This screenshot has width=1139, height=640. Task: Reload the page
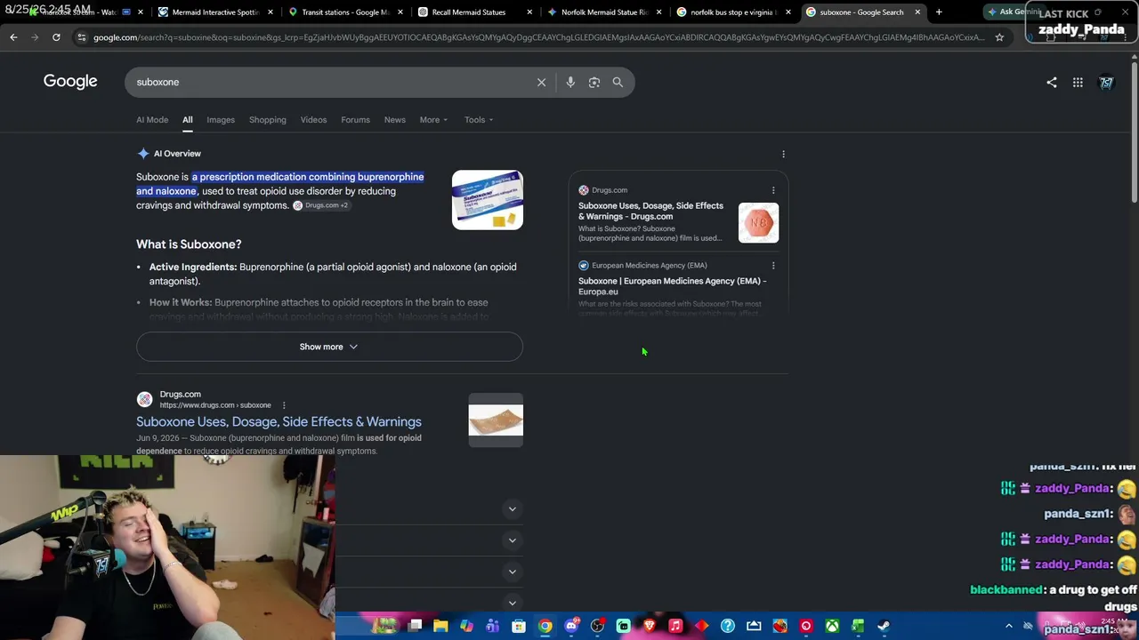pos(56,37)
